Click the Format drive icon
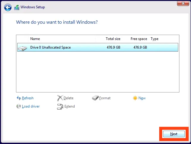The width and height of the screenshot is (191, 144). click(95, 98)
